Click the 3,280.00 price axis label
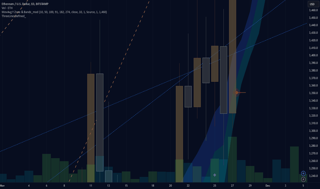Screen dimensions: 320x189 313,146
